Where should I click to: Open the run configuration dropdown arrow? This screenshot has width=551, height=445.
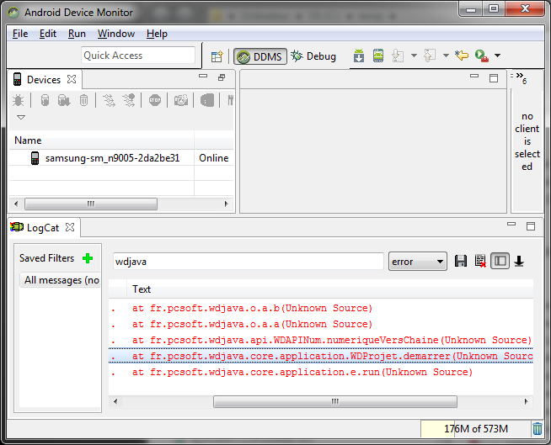[x=497, y=56]
